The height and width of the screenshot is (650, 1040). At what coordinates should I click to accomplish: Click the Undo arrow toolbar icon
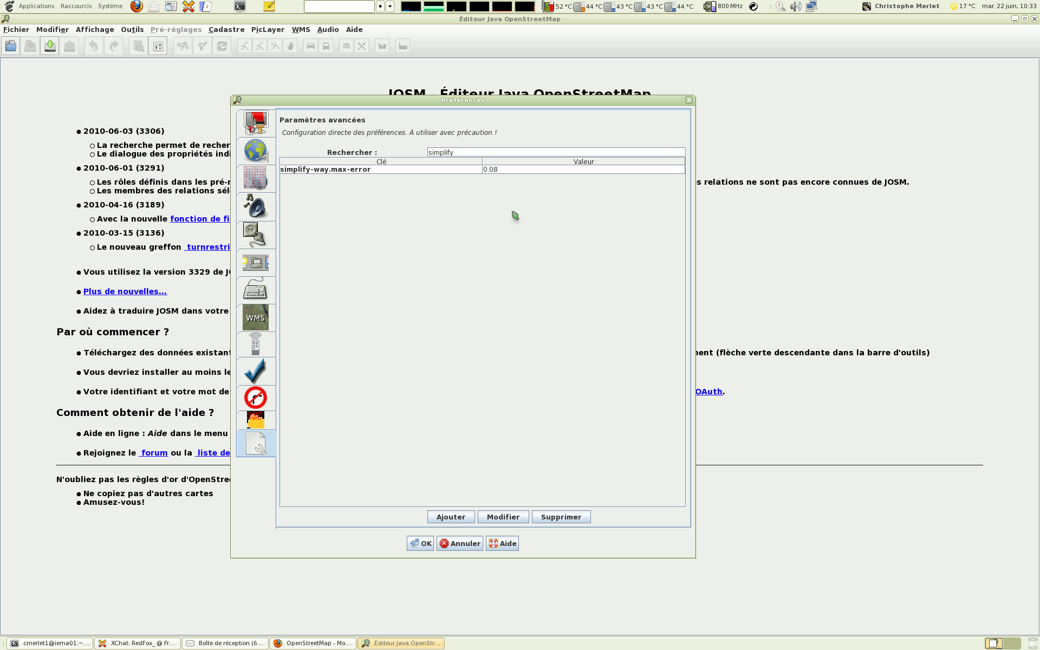(x=93, y=46)
